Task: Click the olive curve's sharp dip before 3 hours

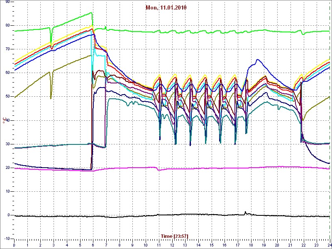Action: point(51,98)
